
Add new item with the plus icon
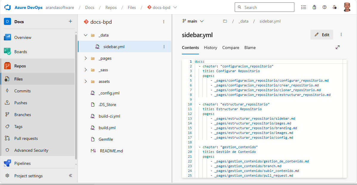point(70,21)
